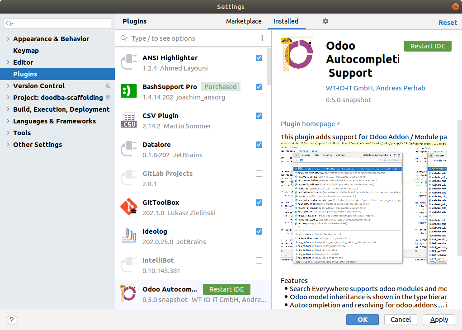
Task: Click the Ideolog plugin icon
Action: click(129, 236)
